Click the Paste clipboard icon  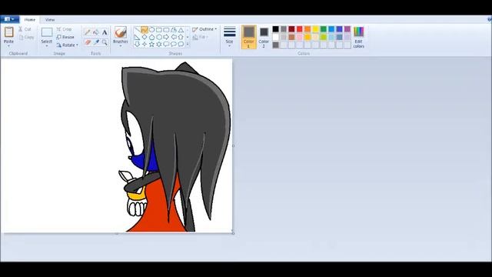[8, 32]
